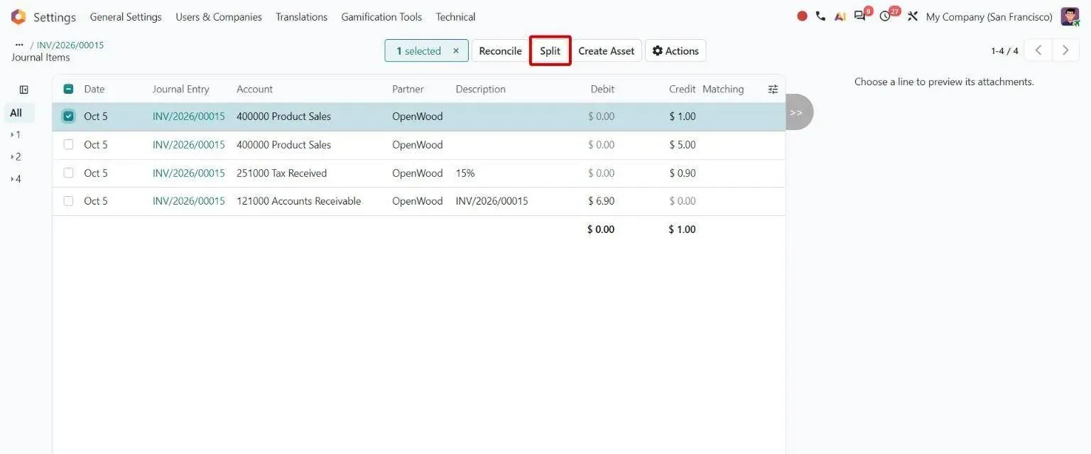
Task: Check the Tax Received row checkbox
Action: [x=68, y=173]
